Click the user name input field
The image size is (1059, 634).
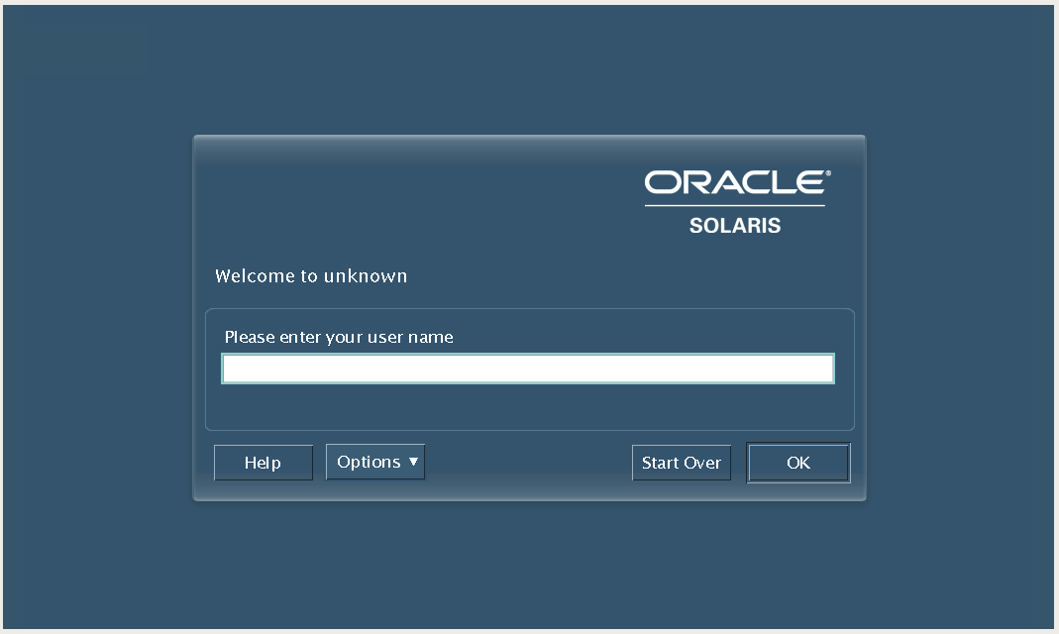(528, 369)
